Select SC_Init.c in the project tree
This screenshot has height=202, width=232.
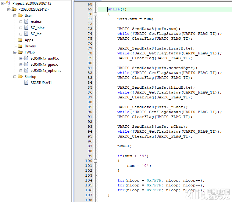[37, 28]
